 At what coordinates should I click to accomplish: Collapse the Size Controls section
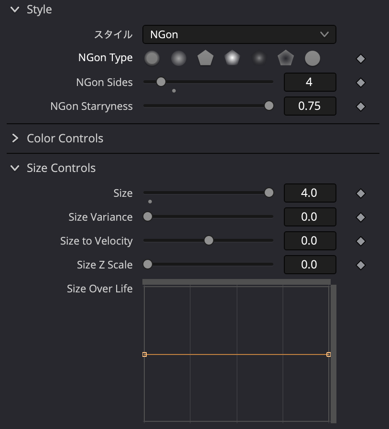15,168
